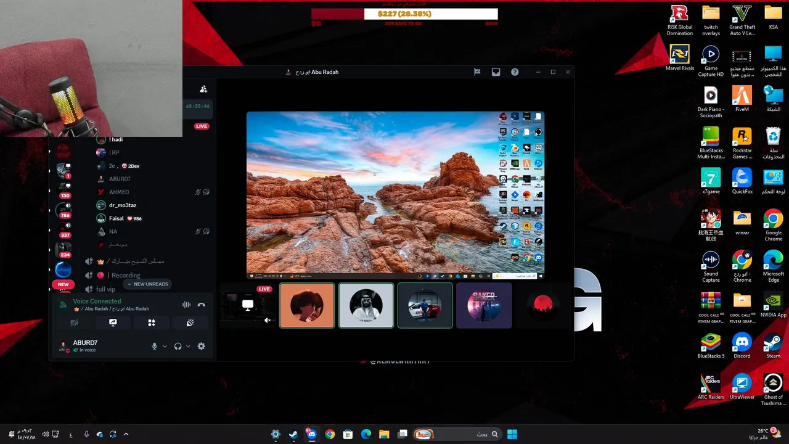Select the red moon avatar participant tile
This screenshot has width=789, height=444.
point(543,305)
